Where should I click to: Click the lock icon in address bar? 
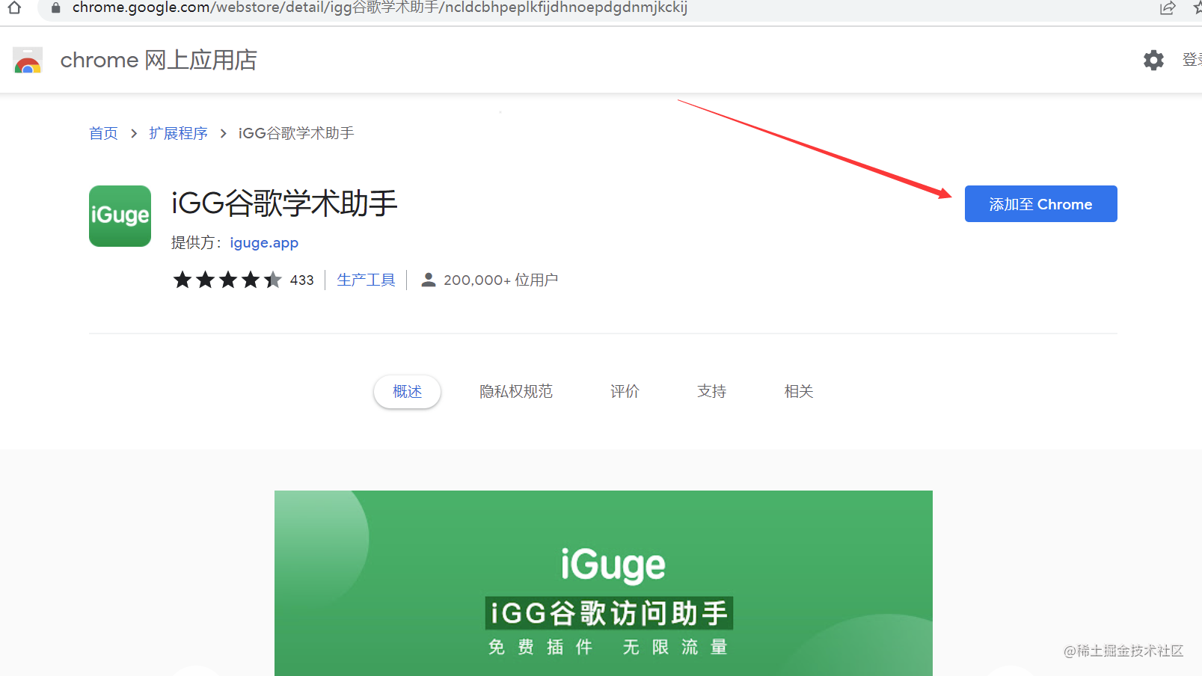pos(55,7)
